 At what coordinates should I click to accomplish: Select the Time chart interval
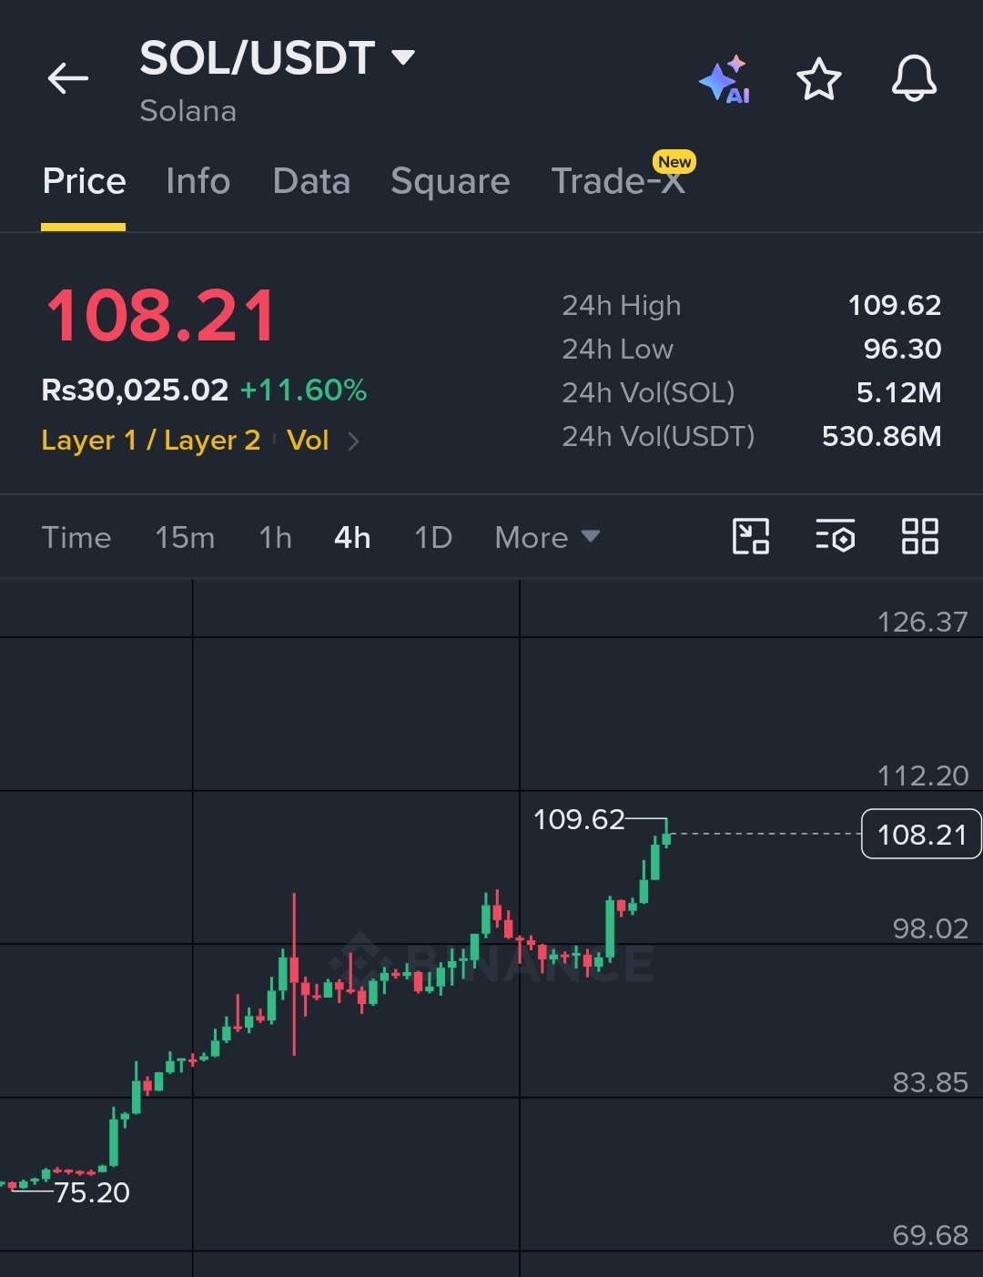(x=76, y=537)
